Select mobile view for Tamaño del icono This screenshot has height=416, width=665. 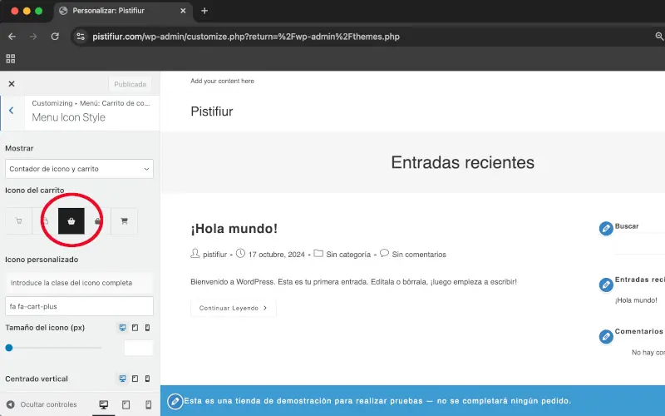(147, 328)
